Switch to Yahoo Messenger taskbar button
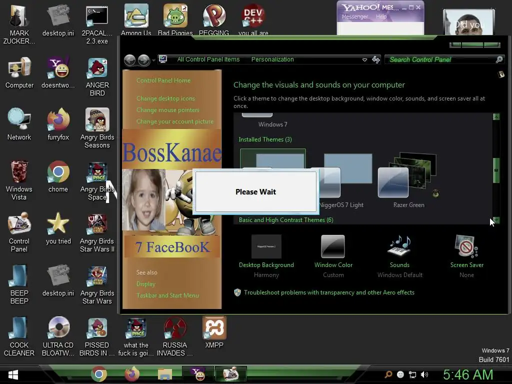Image resolution: width=512 pixels, height=384 pixels. tap(198, 374)
